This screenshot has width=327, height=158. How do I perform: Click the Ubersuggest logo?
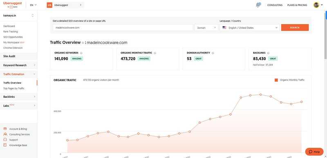[12, 4]
